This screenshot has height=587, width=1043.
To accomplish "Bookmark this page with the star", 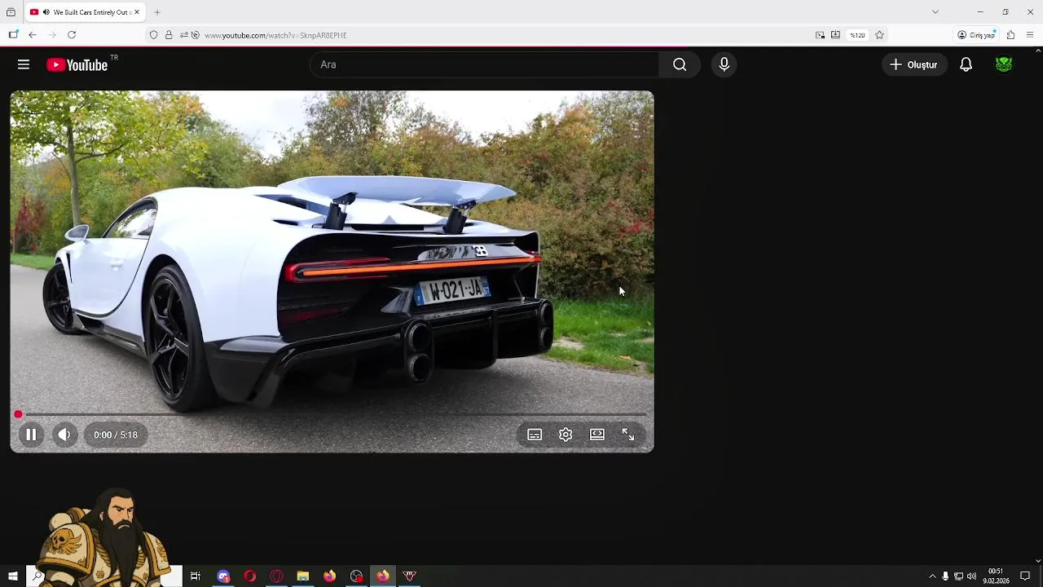I will click(x=879, y=35).
